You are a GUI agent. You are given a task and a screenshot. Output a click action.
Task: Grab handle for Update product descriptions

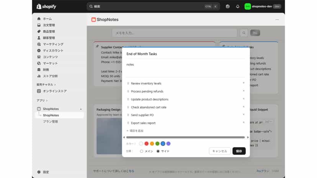pos(128,99)
